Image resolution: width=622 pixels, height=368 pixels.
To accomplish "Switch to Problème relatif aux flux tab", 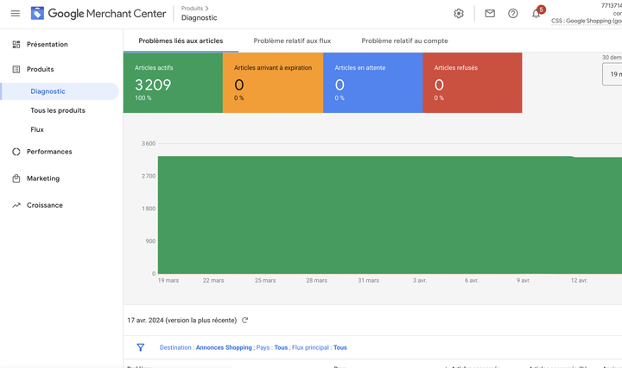I will pos(292,41).
